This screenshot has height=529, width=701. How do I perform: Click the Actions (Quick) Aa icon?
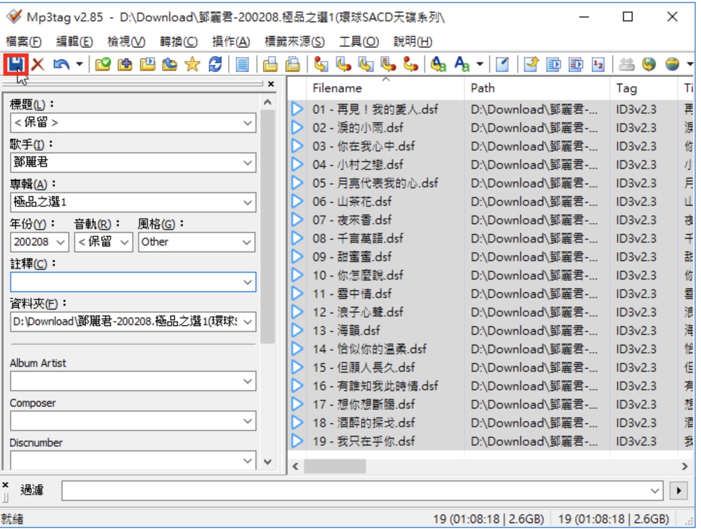[462, 64]
